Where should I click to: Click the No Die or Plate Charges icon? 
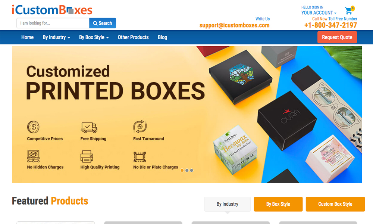point(140,157)
